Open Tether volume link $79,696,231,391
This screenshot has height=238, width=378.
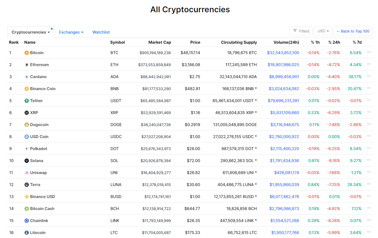point(283,101)
